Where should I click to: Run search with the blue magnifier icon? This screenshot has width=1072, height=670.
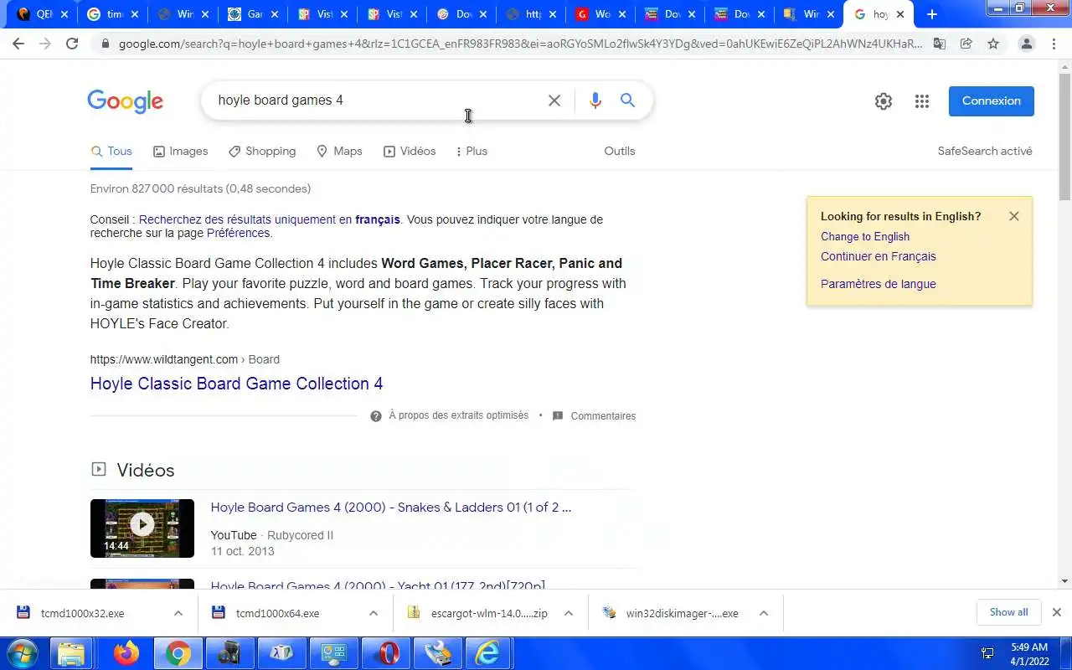(627, 100)
